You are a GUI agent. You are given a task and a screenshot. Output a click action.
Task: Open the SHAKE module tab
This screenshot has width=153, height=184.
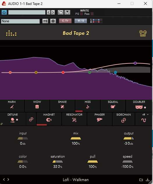(x=62, y=105)
